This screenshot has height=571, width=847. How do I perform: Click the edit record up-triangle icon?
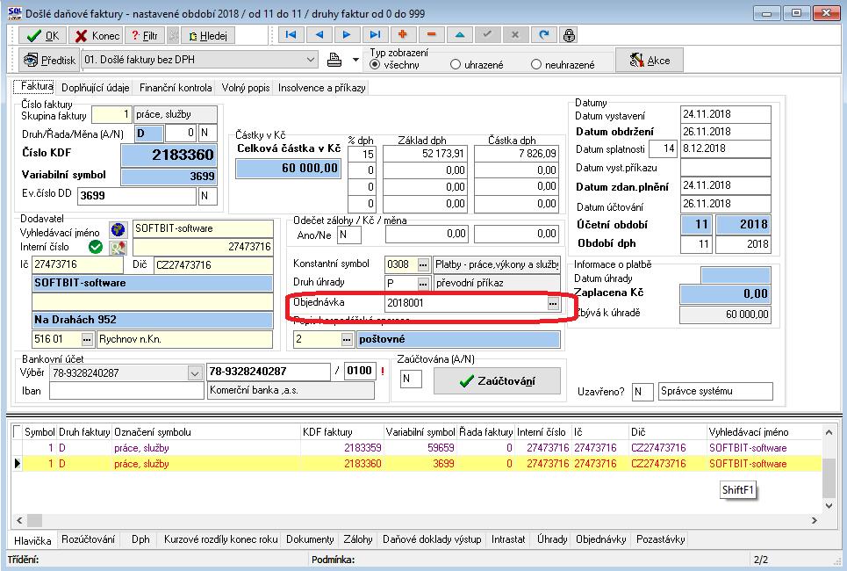[x=459, y=35]
